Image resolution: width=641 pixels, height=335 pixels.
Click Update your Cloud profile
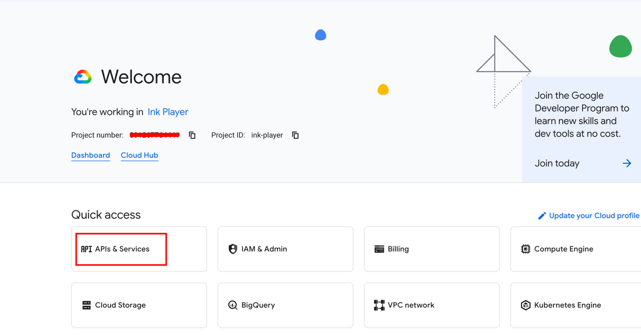tap(594, 216)
